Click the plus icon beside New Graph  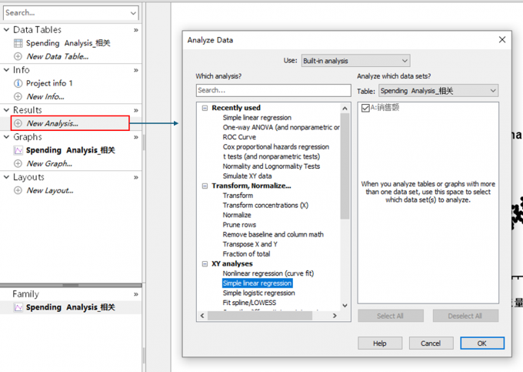(x=18, y=163)
